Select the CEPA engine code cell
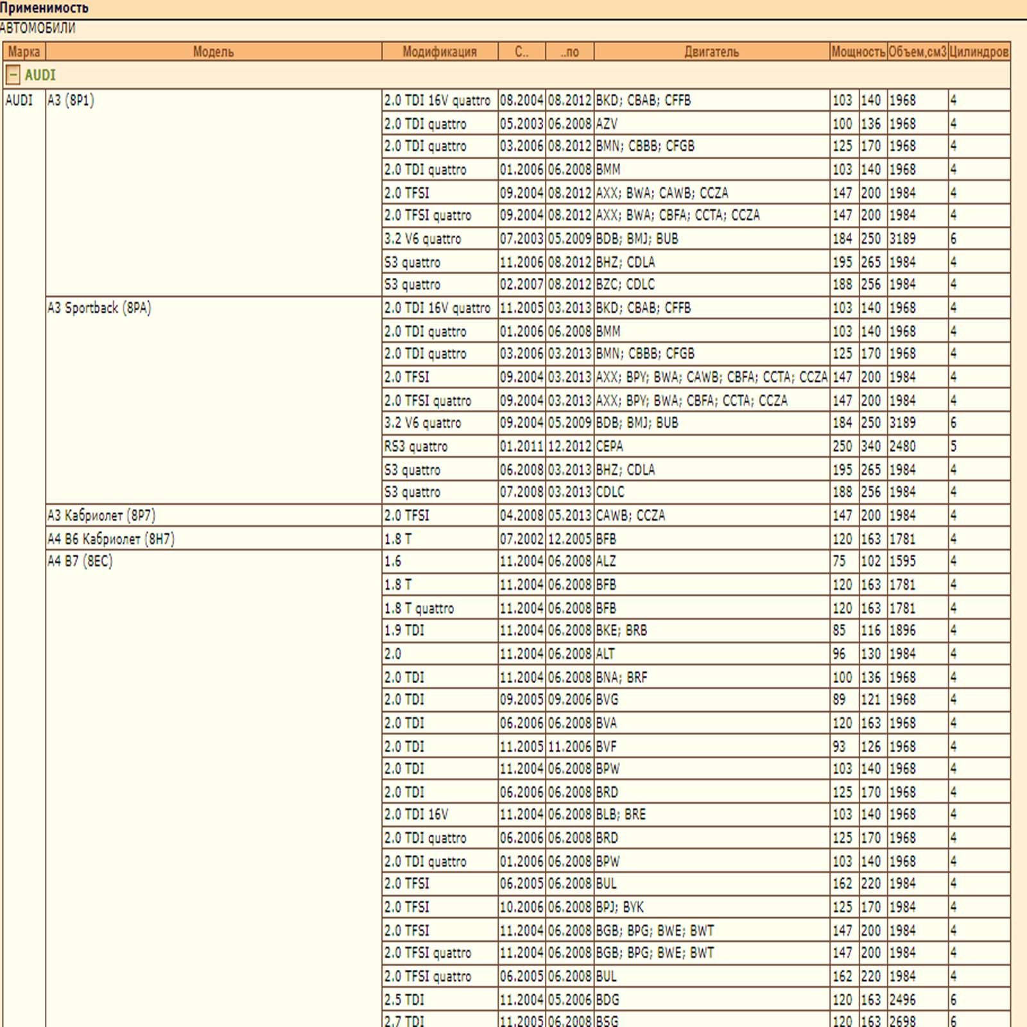Viewport: 1027px width, 1027px height. click(x=610, y=446)
